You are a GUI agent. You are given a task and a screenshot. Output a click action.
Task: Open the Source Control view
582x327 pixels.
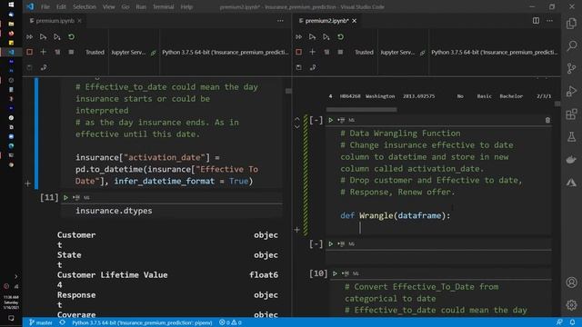click(572, 69)
